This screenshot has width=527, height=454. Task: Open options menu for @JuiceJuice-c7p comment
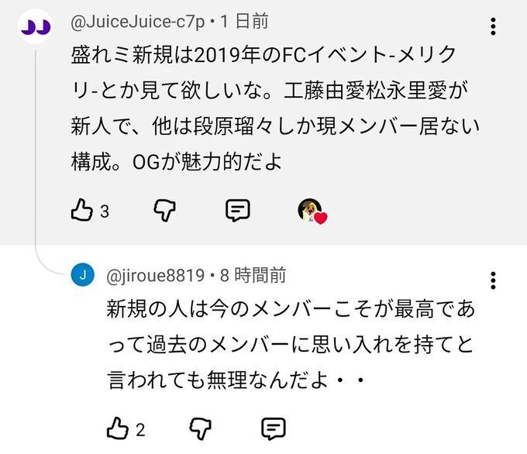[493, 26]
